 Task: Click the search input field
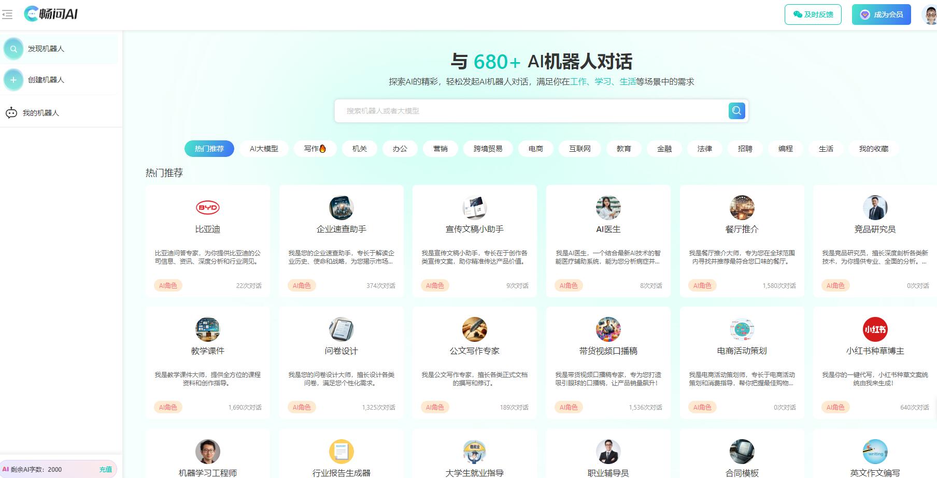point(518,110)
